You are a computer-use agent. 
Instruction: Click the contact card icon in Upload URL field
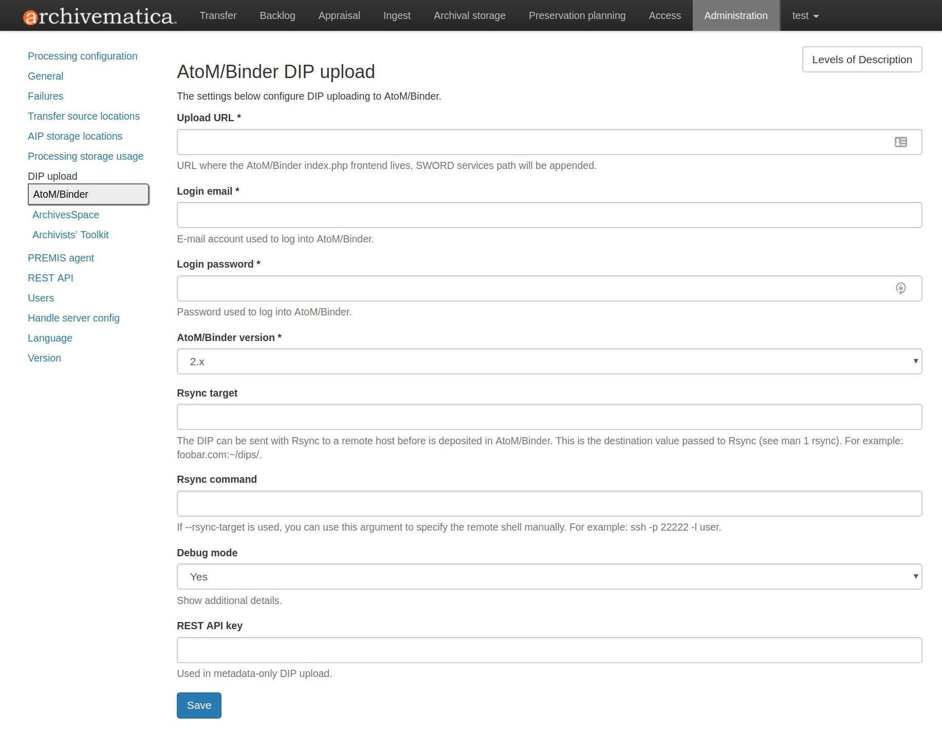click(901, 142)
